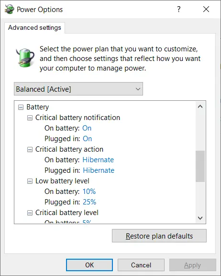Image resolution: width=221 pixels, height=276 pixels.
Task: Open the Balanced [Active] power plan dropdown
Action: click(78, 89)
